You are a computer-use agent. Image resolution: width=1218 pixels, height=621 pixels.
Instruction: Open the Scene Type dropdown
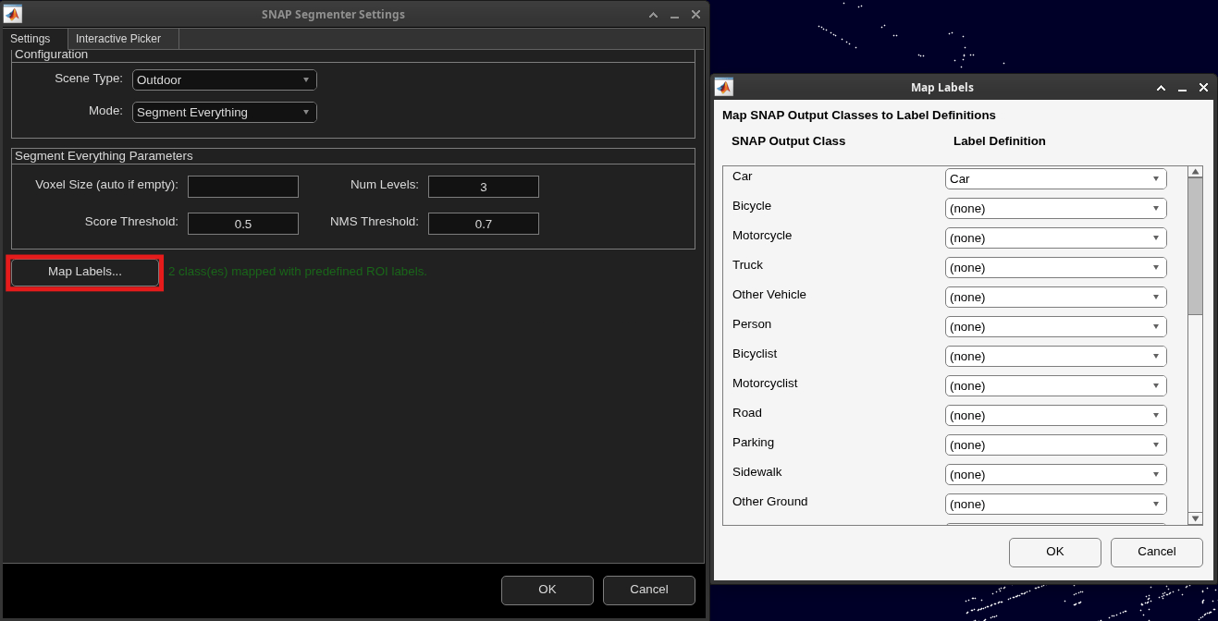click(225, 80)
